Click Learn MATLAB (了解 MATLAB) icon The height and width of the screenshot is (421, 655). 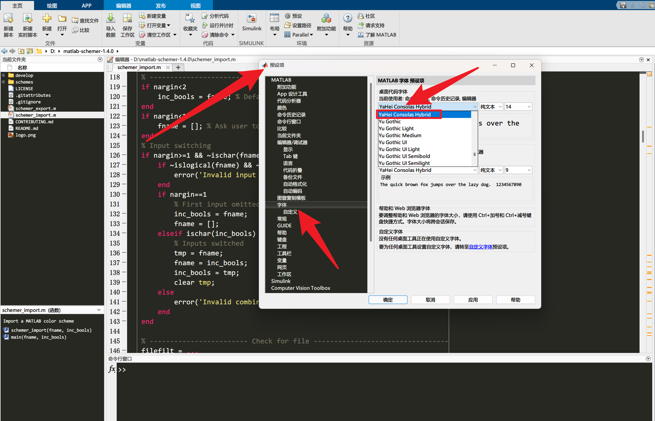pyautogui.click(x=361, y=35)
